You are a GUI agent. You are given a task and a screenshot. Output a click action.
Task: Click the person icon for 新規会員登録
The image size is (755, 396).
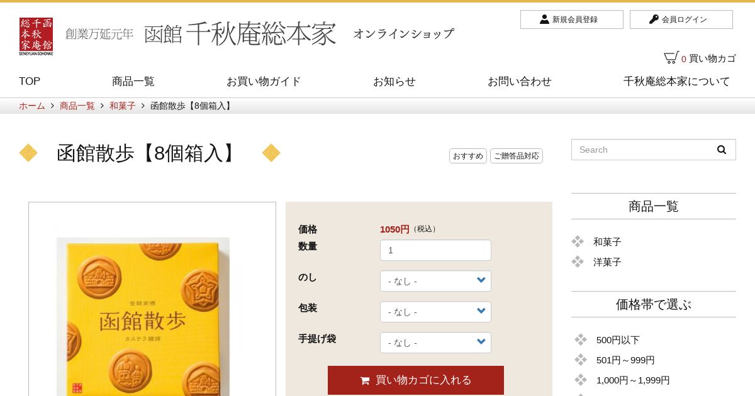click(x=544, y=19)
